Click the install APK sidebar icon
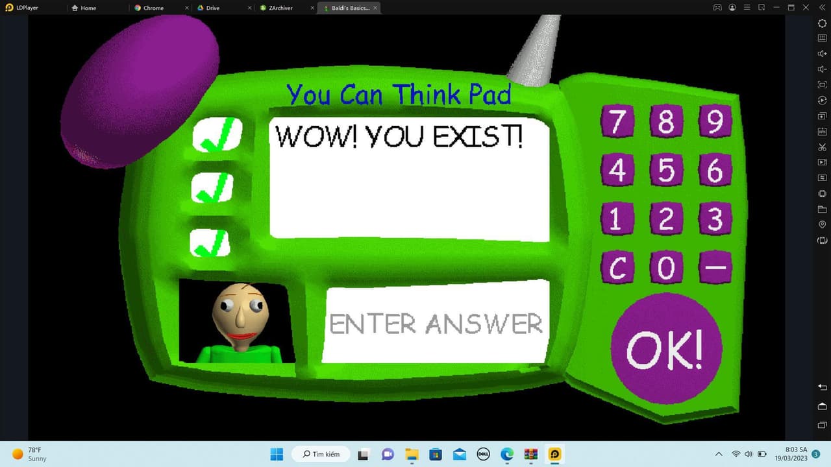This screenshot has height=467, width=831. click(822, 132)
